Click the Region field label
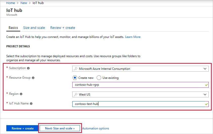 14,94
